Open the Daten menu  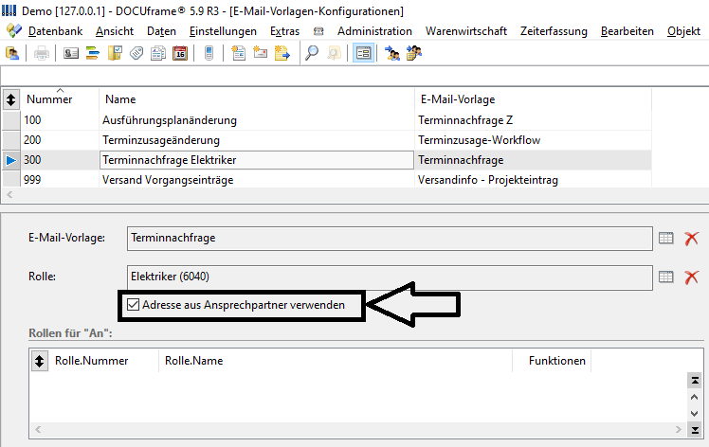click(x=161, y=31)
